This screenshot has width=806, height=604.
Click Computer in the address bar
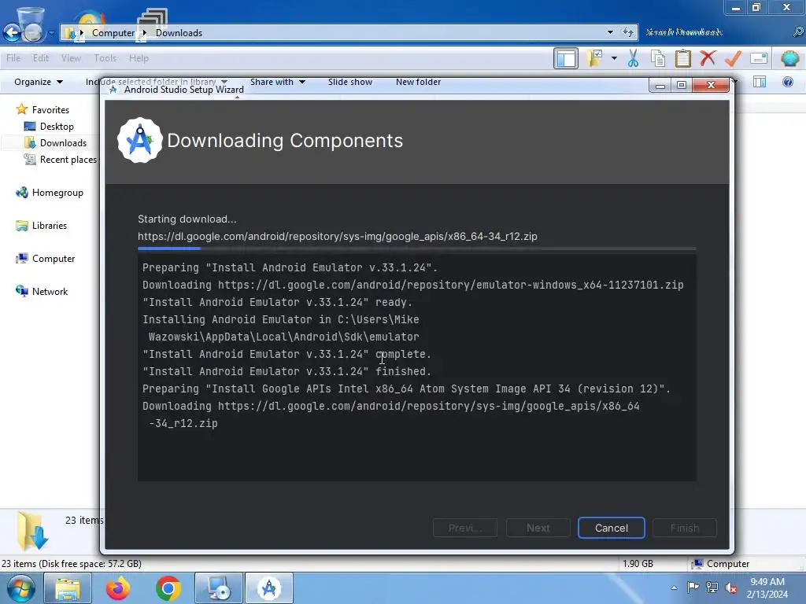pos(113,33)
